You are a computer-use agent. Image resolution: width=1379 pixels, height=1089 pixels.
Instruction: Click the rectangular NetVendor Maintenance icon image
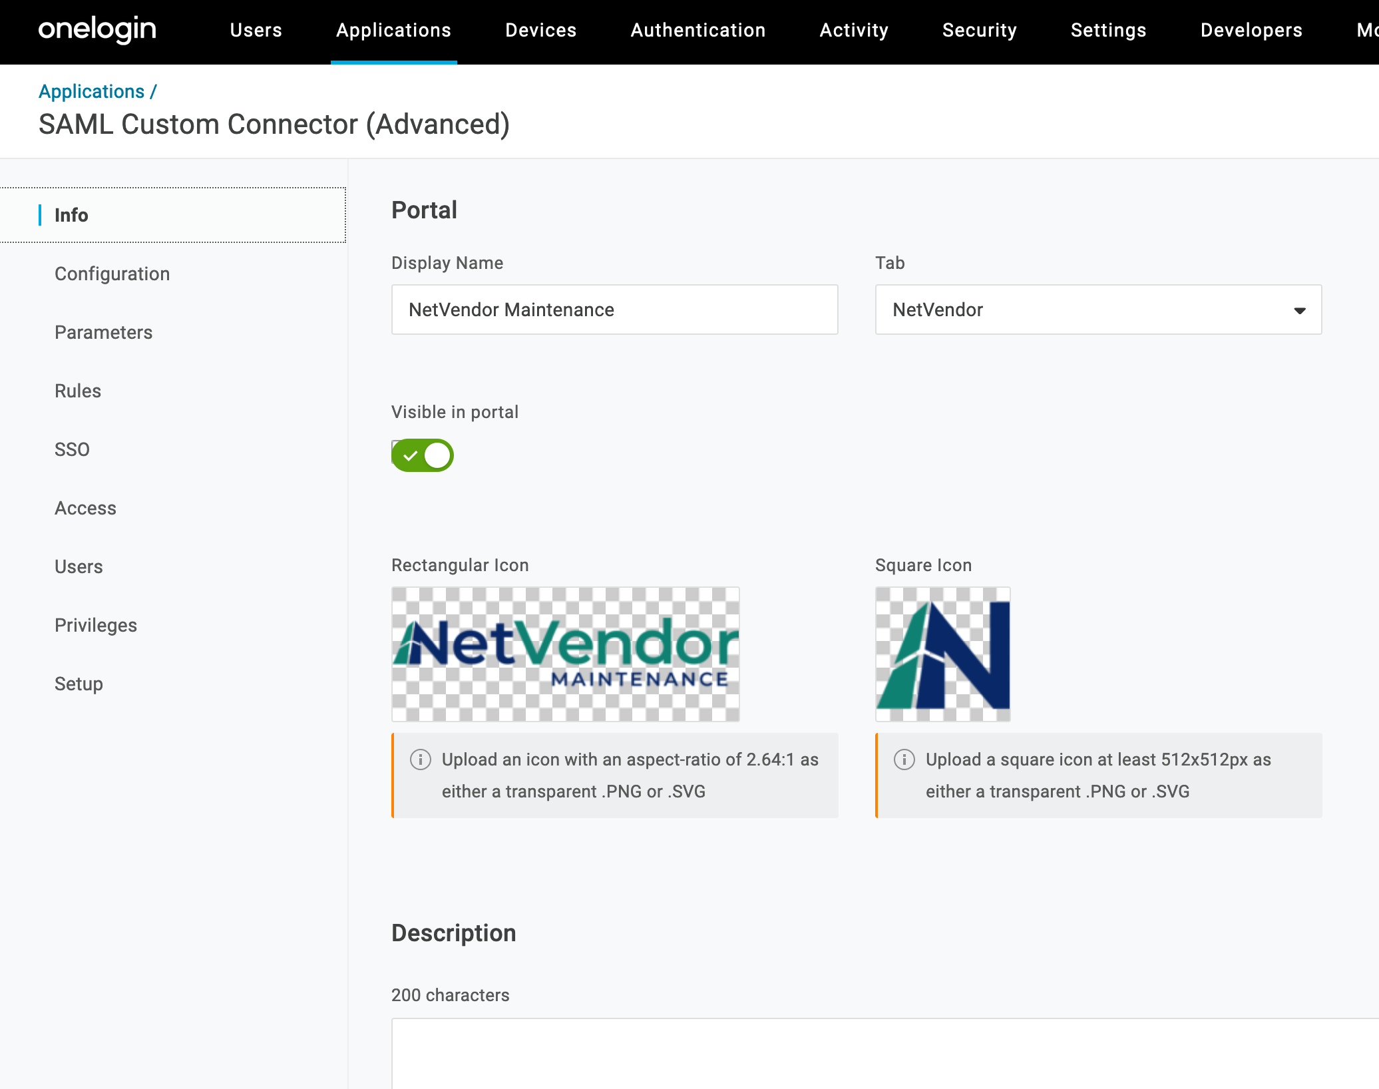point(565,654)
